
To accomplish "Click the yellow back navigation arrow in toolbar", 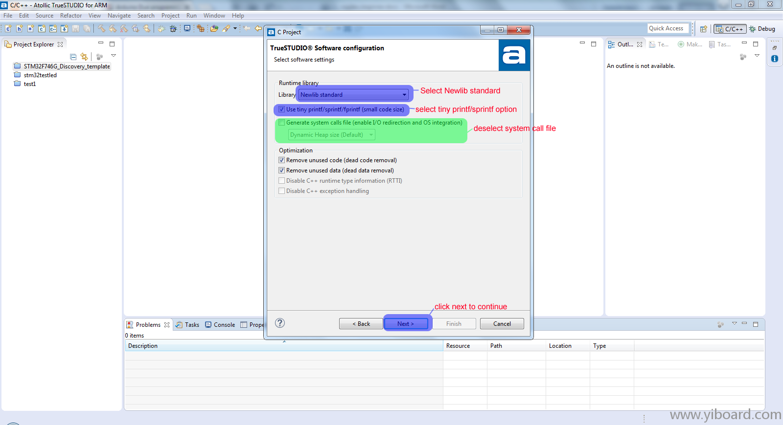I will (258, 28).
